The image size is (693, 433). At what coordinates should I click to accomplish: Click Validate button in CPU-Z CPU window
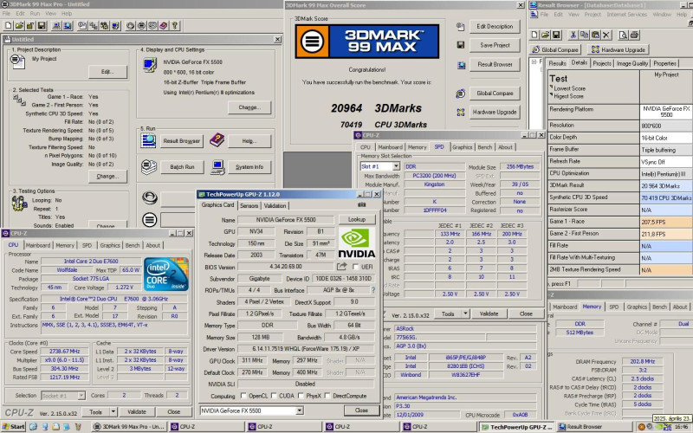[137, 412]
